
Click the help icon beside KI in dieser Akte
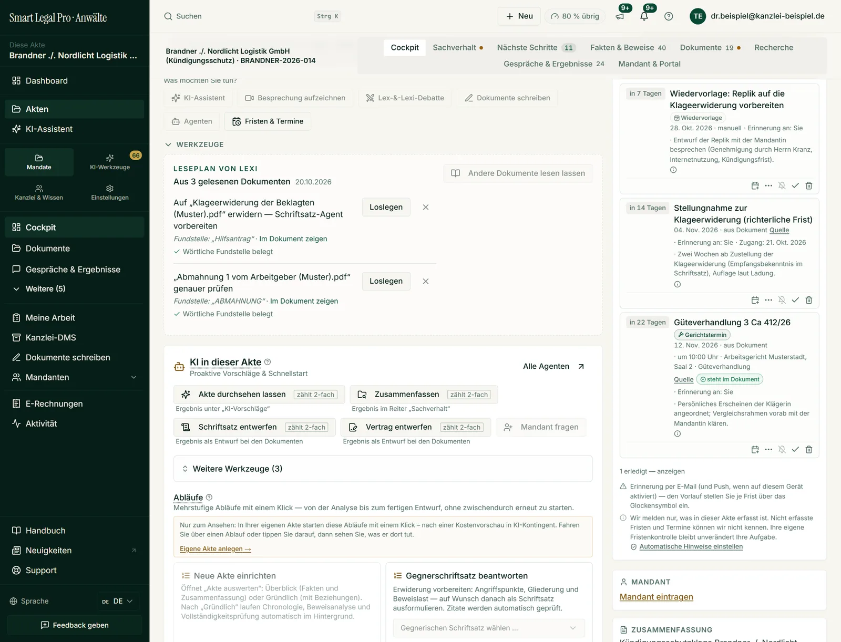pos(268,361)
